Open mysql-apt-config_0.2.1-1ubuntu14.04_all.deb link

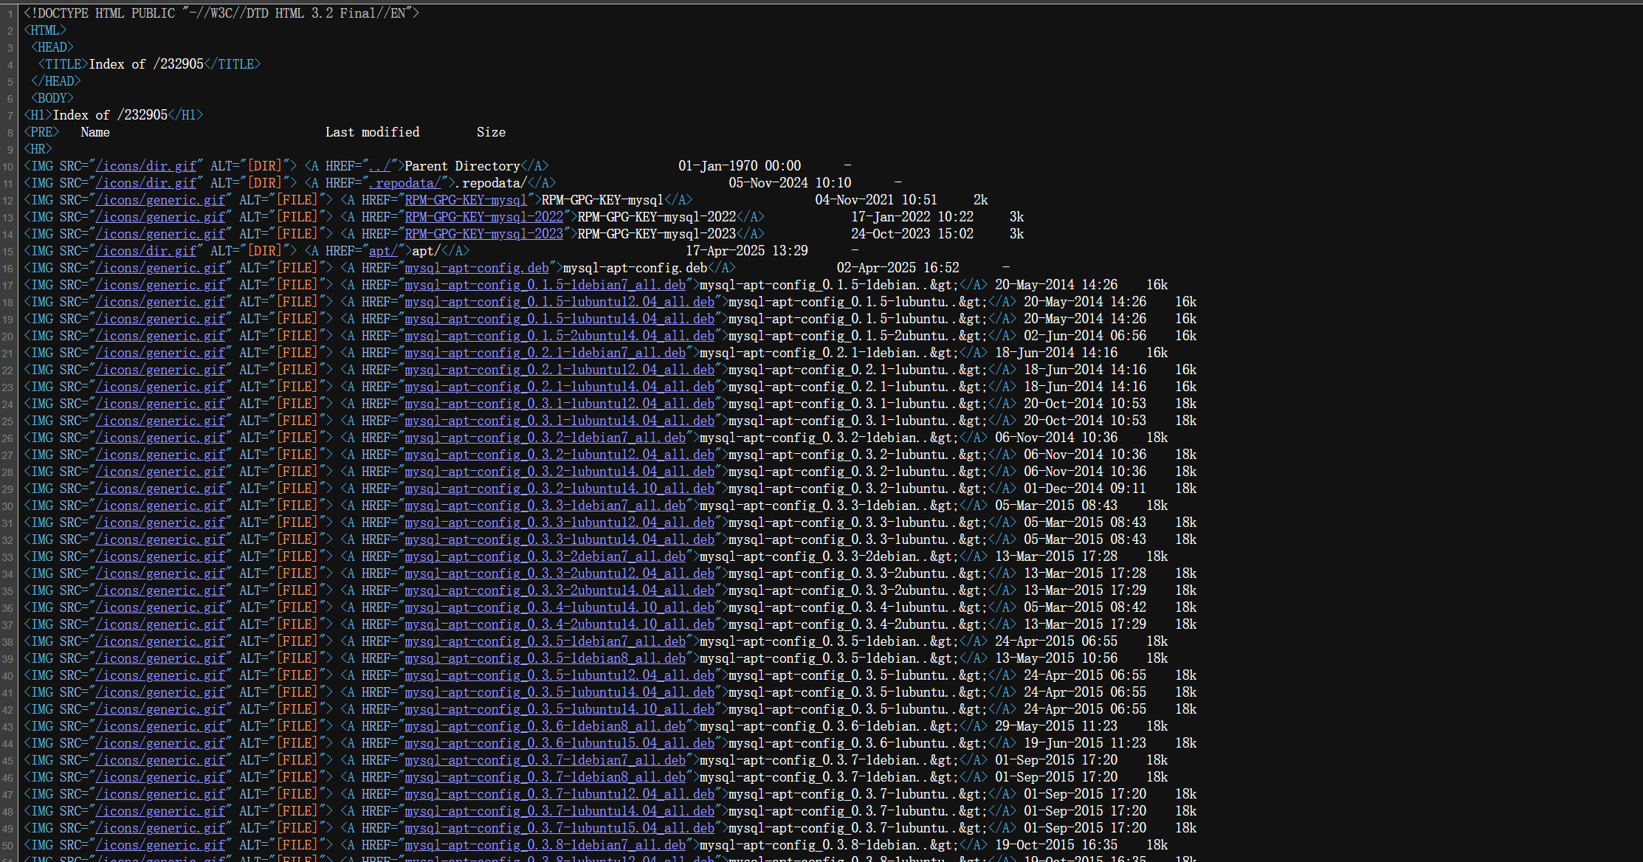click(559, 387)
